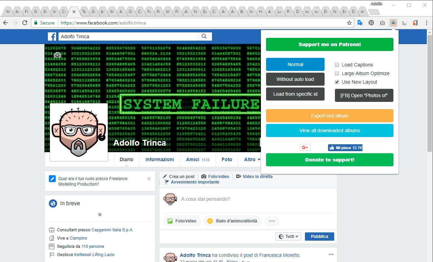Image resolution: width=433 pixels, height=262 pixels.
Task: Like via the Mi piace button
Action: [345, 148]
